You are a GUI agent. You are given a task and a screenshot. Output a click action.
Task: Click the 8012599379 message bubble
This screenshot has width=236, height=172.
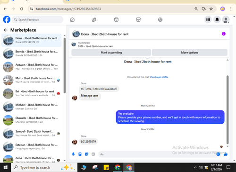(x=88, y=142)
